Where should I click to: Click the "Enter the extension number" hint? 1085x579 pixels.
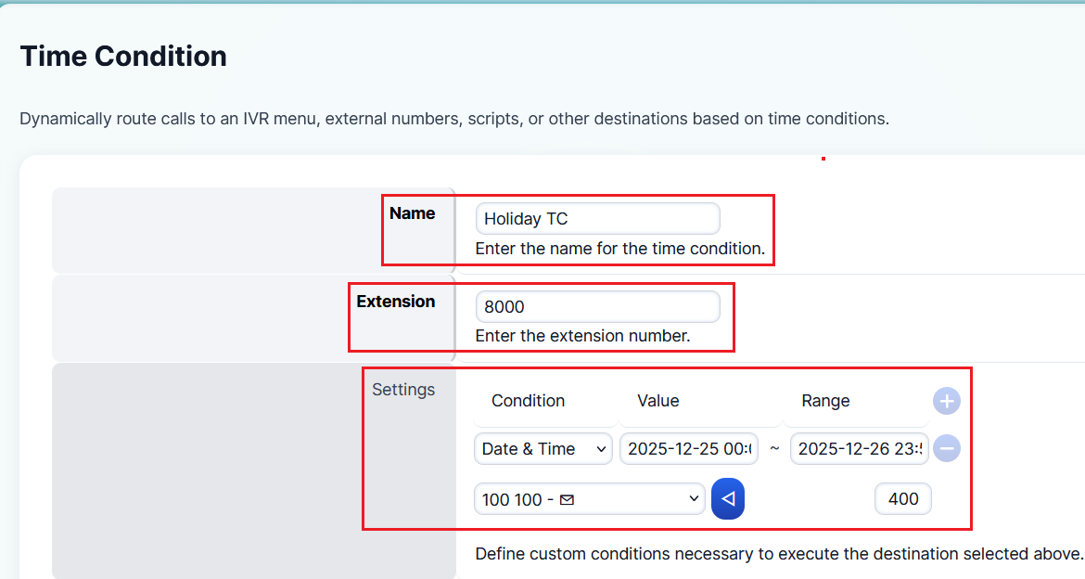point(582,336)
